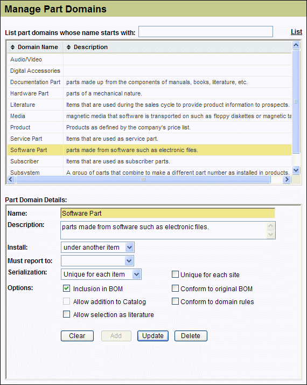The height and width of the screenshot is (385, 307).
Task: Click the table scroll up arrow
Action: (x=296, y=45)
